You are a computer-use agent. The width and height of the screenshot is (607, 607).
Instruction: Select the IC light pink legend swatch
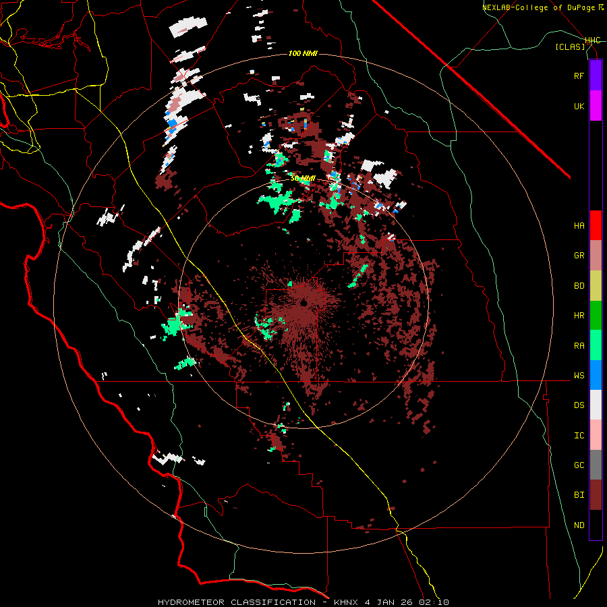pyautogui.click(x=596, y=435)
